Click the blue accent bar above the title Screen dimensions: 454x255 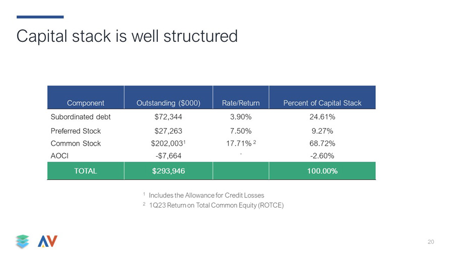(40, 17)
